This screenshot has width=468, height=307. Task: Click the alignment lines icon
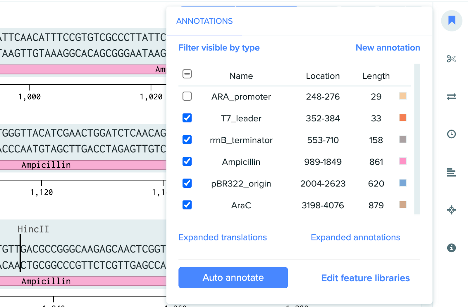click(x=451, y=172)
